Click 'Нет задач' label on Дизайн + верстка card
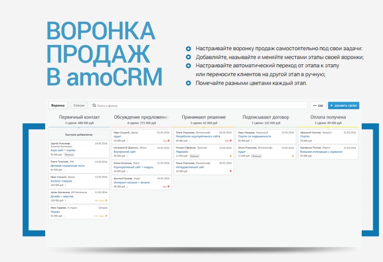Screen dimensions: 383x262 point(99,200)
